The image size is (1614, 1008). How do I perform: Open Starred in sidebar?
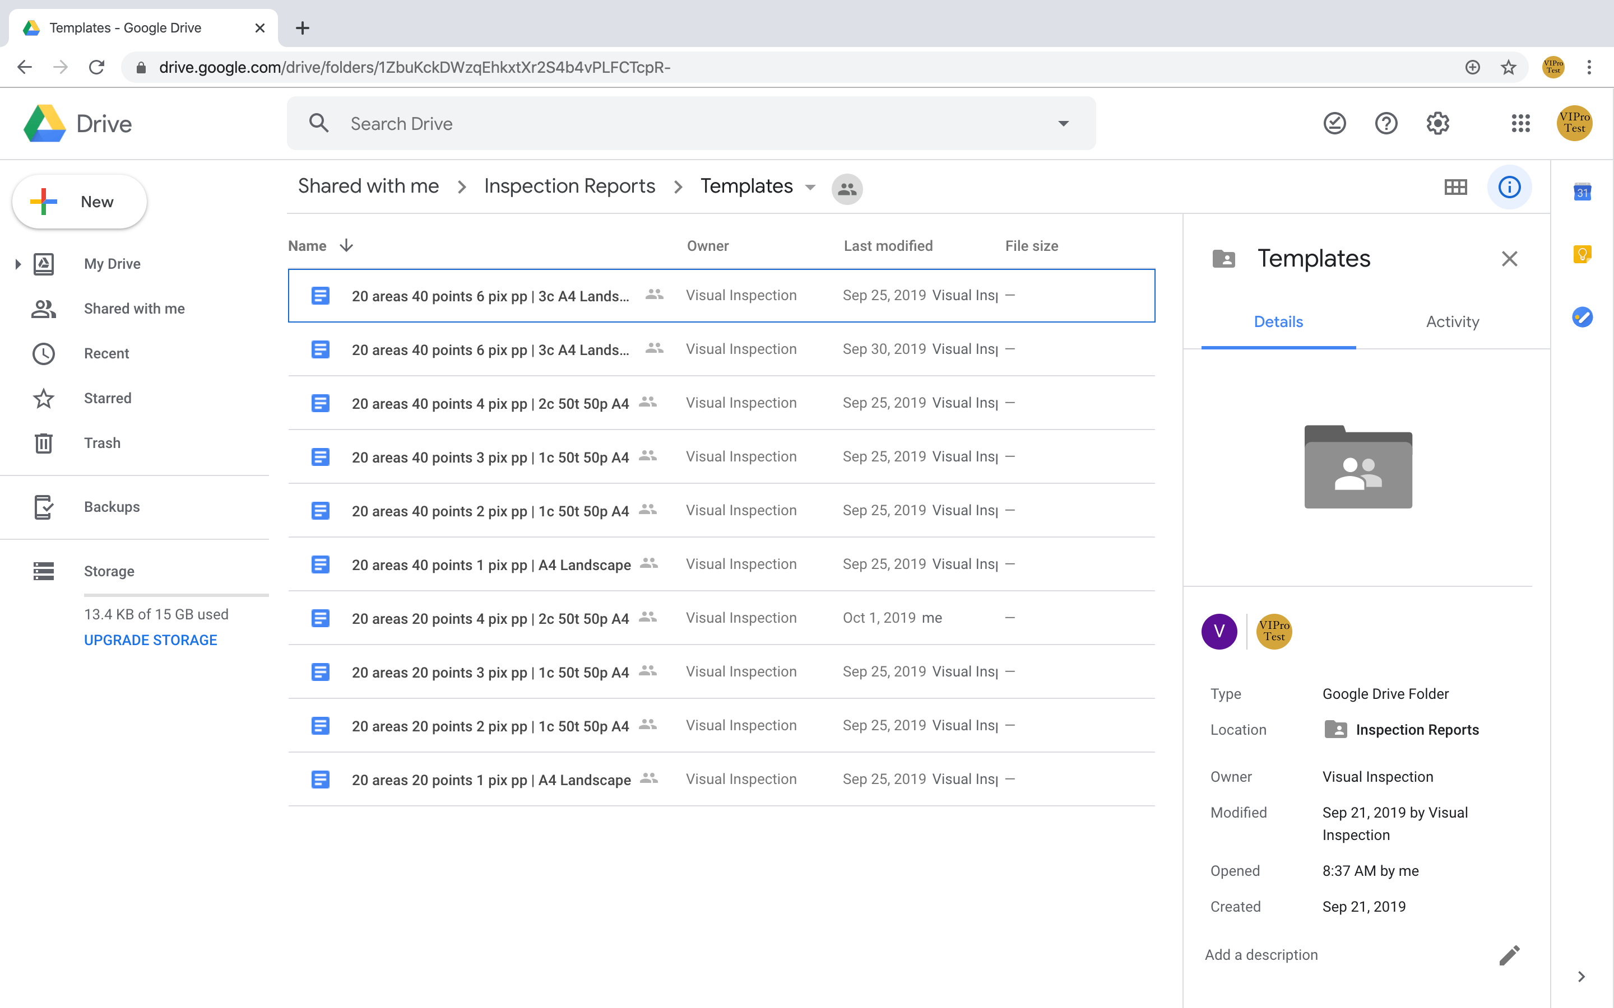108,398
